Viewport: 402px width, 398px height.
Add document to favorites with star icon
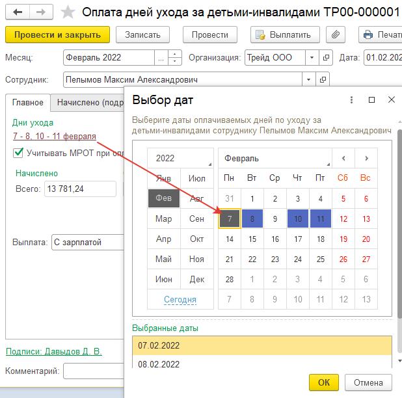tap(68, 12)
